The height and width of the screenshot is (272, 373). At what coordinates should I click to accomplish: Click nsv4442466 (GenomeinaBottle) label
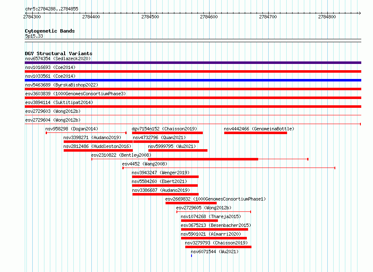[259, 129]
